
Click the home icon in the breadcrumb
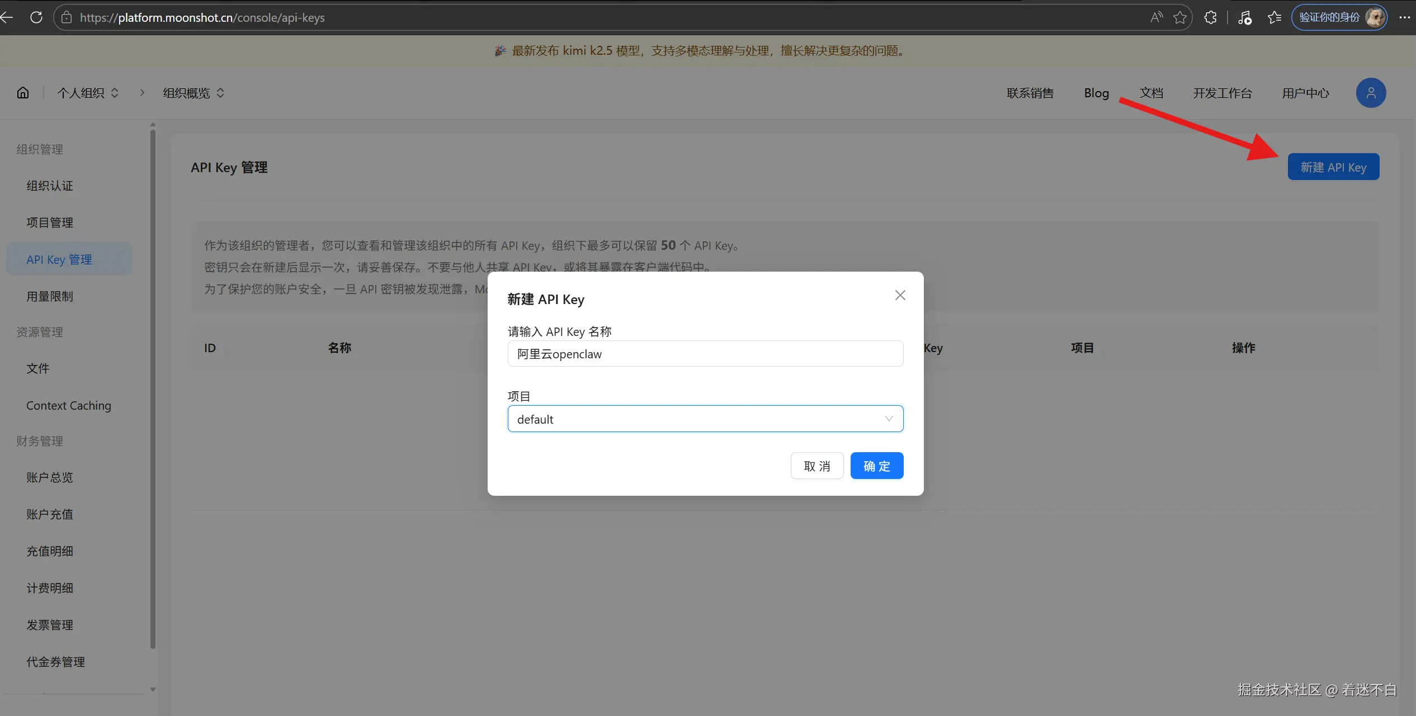[x=23, y=93]
